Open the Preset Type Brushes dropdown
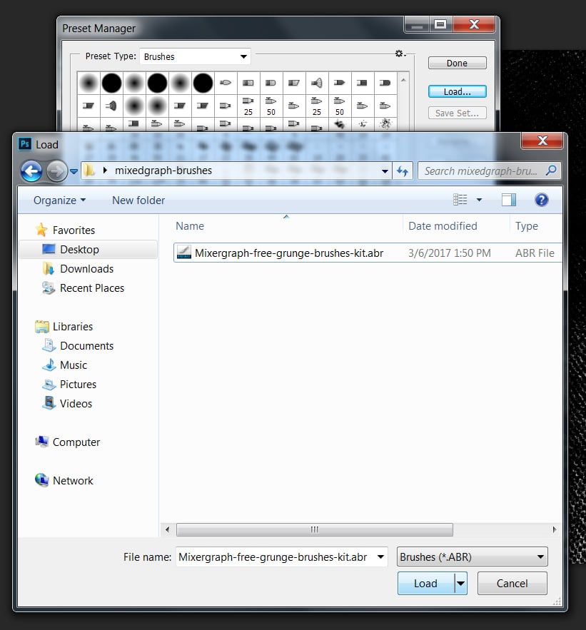The height and width of the screenshot is (630, 586). (195, 56)
